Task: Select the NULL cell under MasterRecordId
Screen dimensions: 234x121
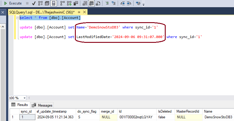Action: click(x=188, y=117)
